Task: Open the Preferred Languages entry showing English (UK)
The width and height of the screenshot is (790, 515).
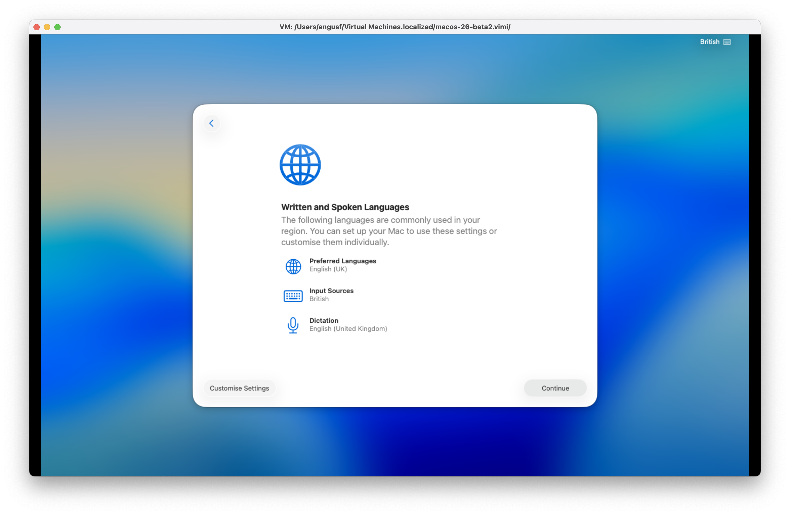Action: click(x=342, y=265)
